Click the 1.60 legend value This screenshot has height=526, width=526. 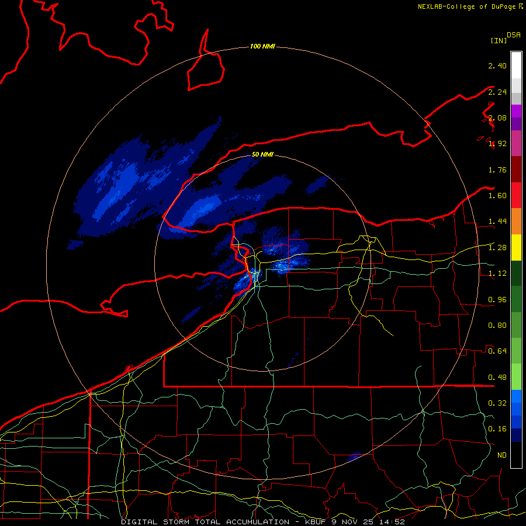(497, 196)
